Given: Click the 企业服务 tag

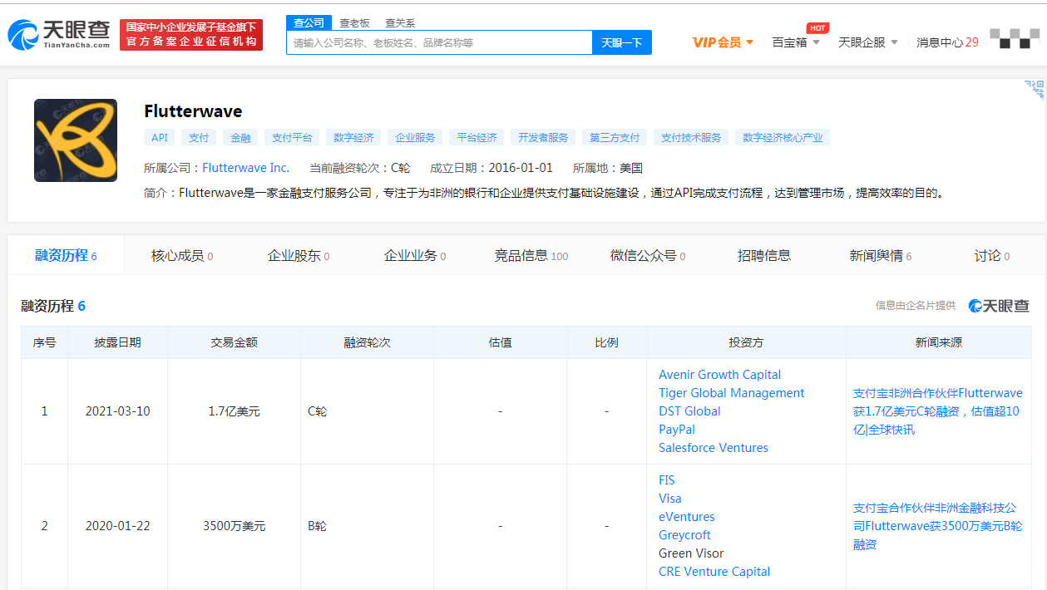Looking at the screenshot, I should (415, 138).
